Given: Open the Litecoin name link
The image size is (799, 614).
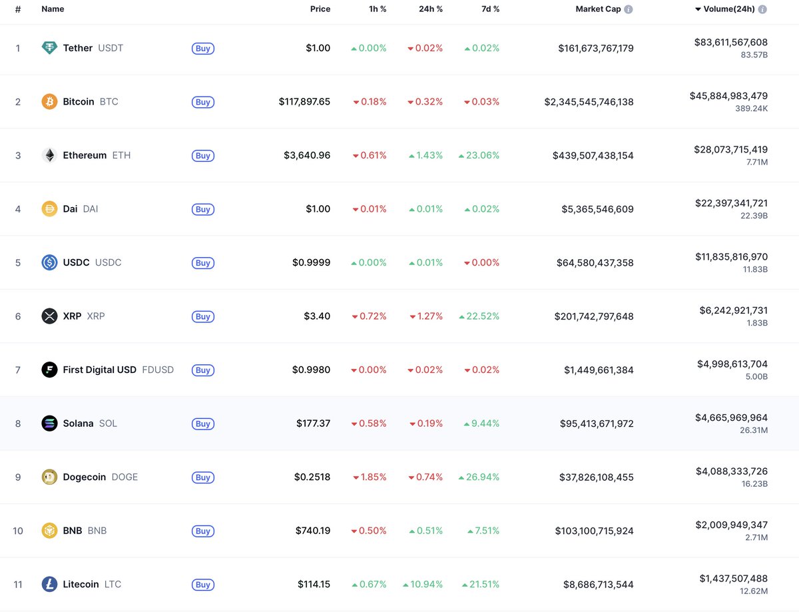Looking at the screenshot, I should tap(81, 584).
